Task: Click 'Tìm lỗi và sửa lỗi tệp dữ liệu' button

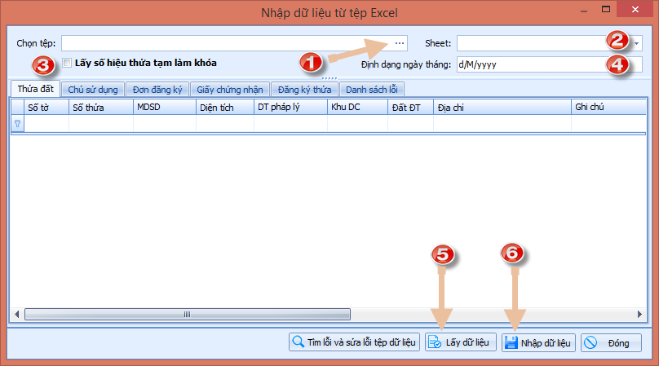Action: point(354,342)
